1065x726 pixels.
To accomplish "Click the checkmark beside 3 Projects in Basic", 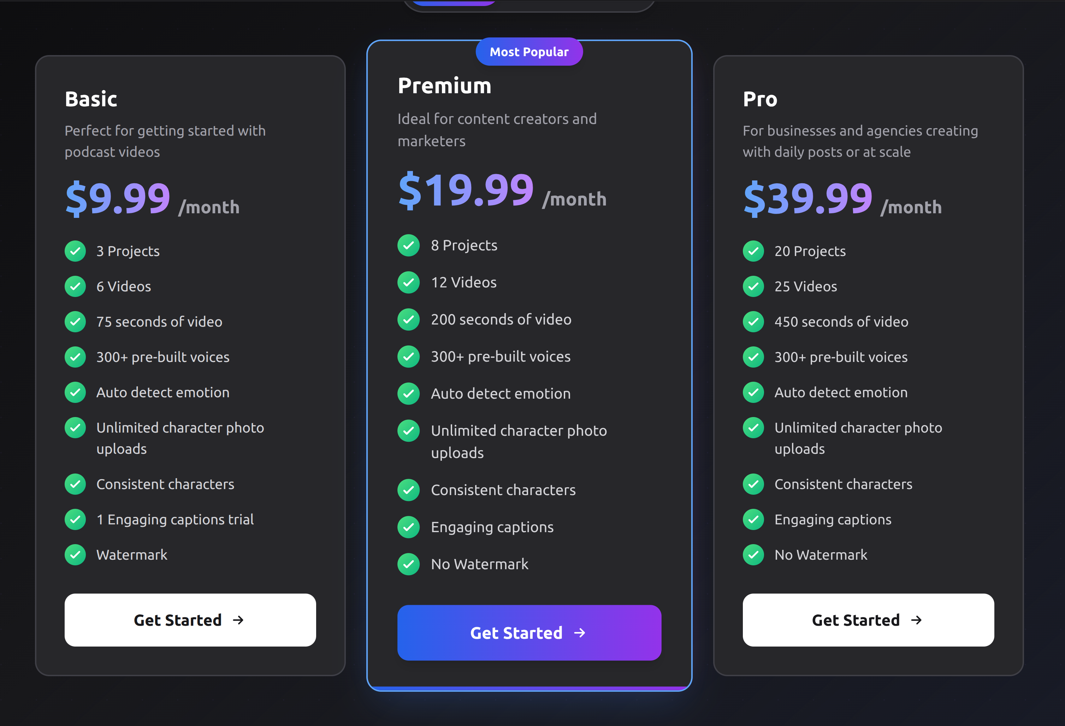I will (75, 251).
